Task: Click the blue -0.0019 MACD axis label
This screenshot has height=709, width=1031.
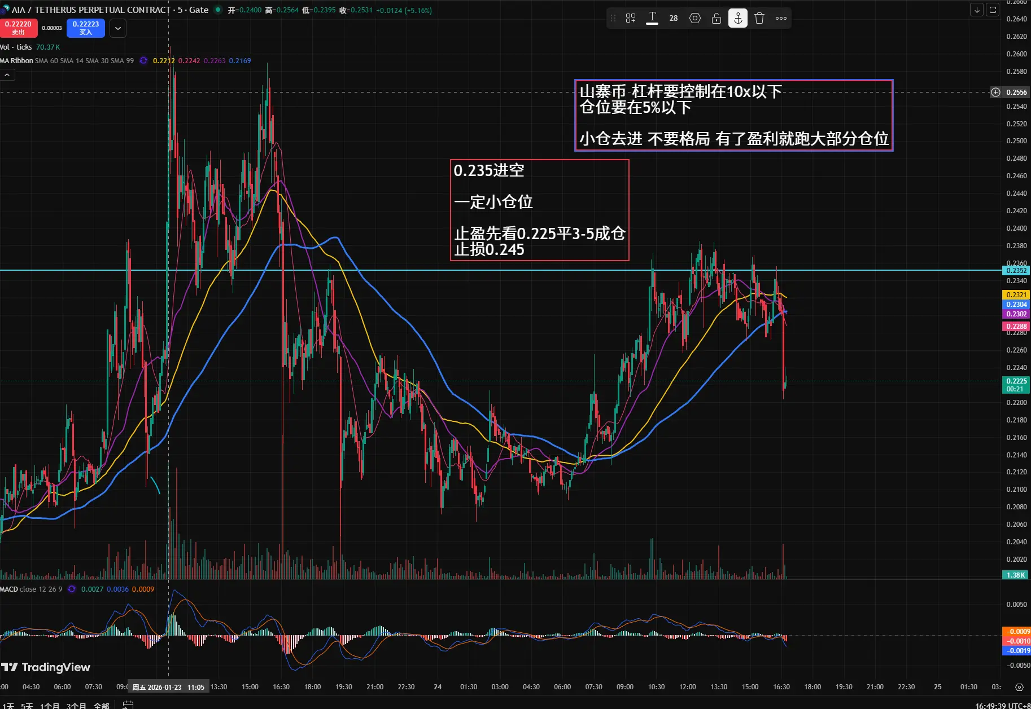Action: coord(1017,651)
